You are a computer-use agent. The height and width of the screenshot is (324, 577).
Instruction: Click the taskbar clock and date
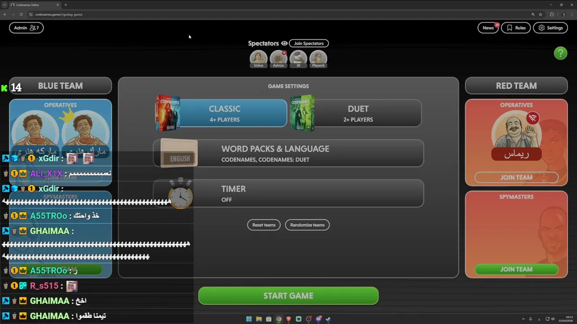pos(566,319)
